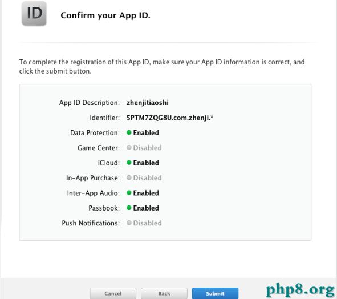Click Enabled text next to Inter-App Audio
The height and width of the screenshot is (299, 337).
coord(146,193)
